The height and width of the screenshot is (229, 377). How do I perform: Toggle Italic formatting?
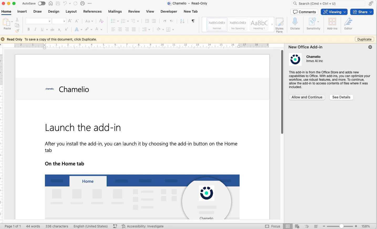pyautogui.click(x=35, y=29)
